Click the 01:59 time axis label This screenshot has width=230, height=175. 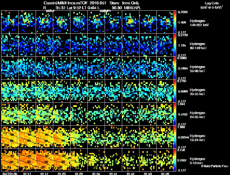(x=165, y=174)
